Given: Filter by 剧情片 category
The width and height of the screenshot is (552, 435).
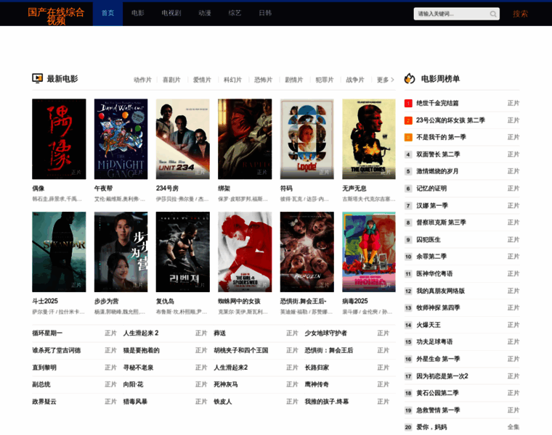Looking at the screenshot, I should coord(294,80).
